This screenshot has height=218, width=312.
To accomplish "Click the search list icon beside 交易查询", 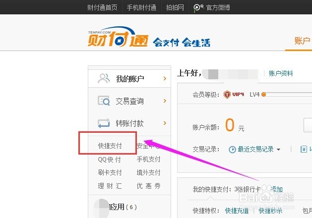I will click(x=104, y=101).
